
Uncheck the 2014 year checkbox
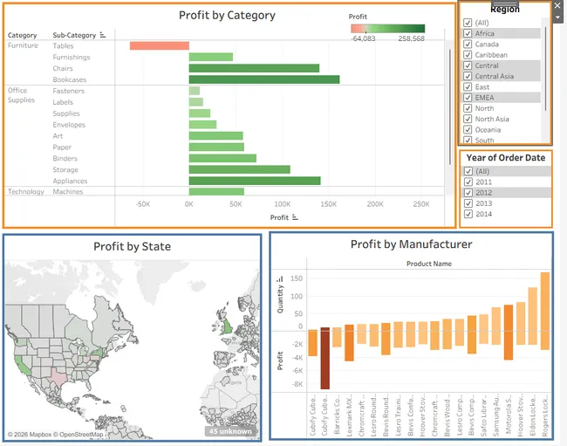click(468, 214)
